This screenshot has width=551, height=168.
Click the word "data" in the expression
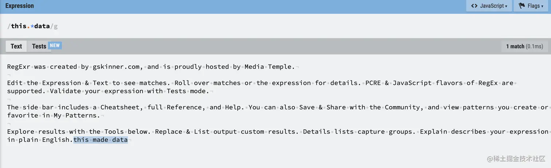coord(42,26)
